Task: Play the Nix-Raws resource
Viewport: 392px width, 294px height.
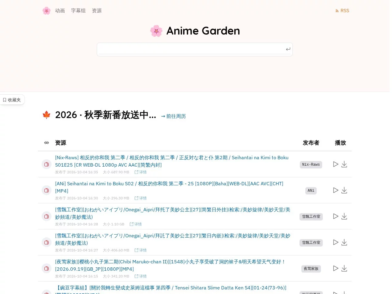Action: [x=336, y=164]
